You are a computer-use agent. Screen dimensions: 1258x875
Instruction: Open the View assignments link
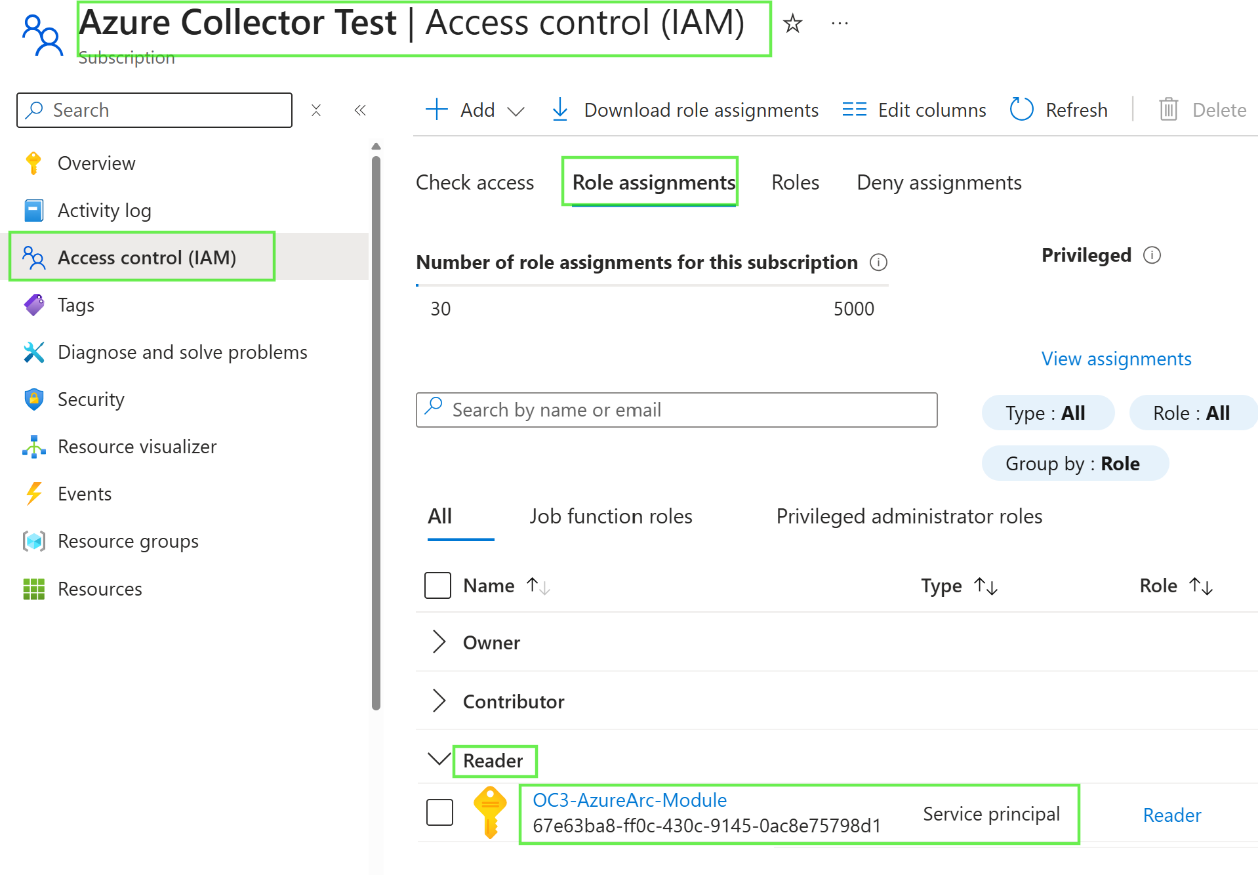(1116, 359)
